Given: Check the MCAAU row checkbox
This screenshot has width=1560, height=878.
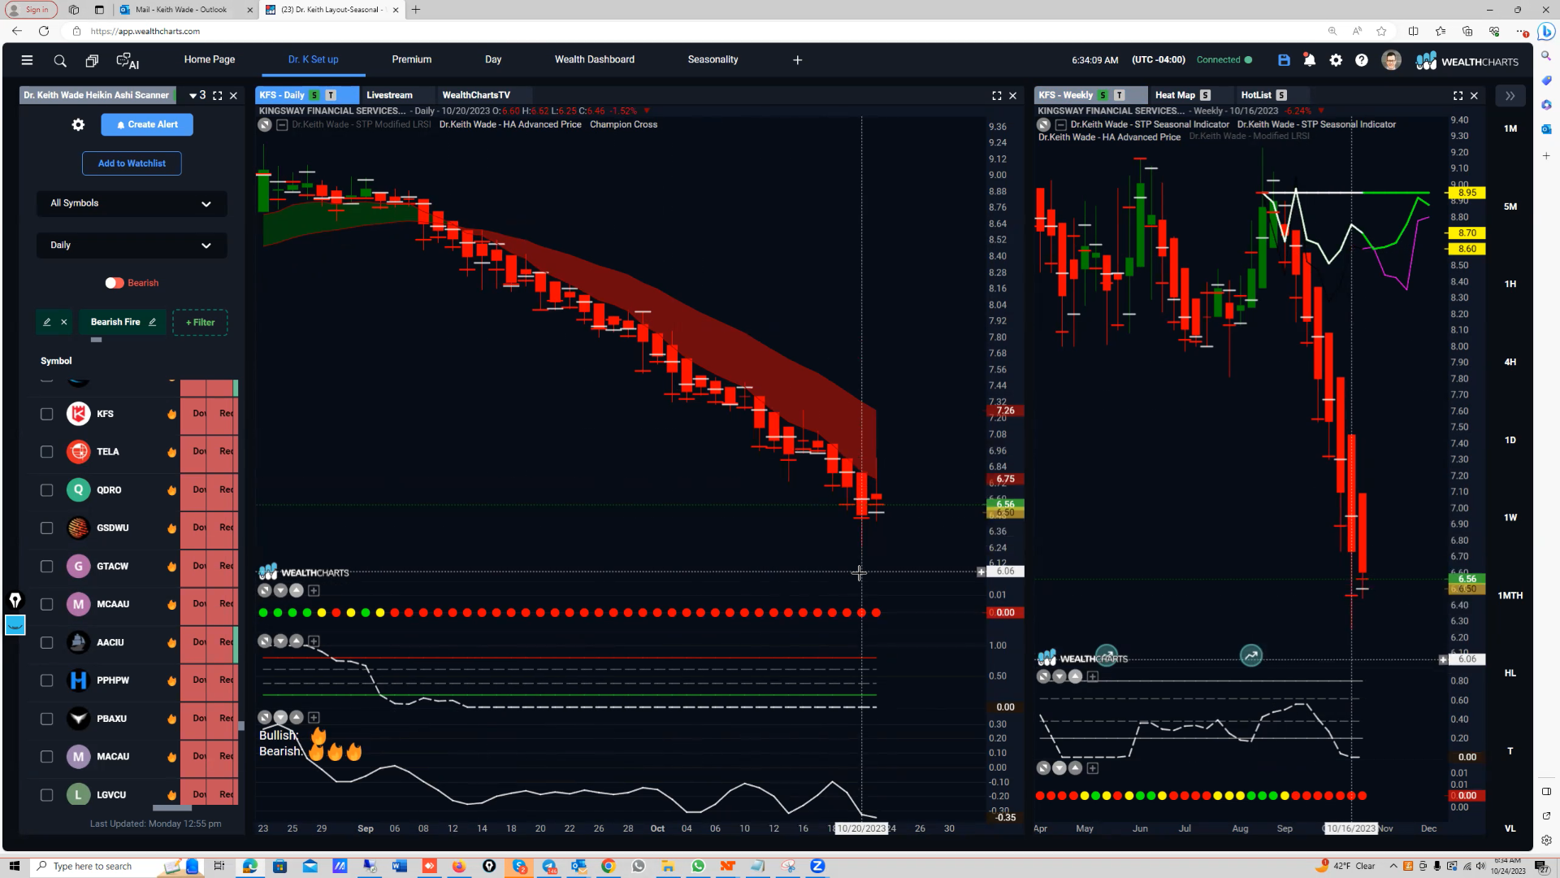Looking at the screenshot, I should pos(46,604).
